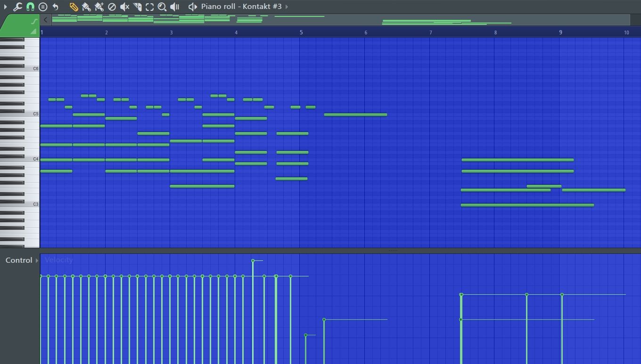Click bar 5 on the timeline ruler
This screenshot has height=364, width=641.
click(301, 32)
